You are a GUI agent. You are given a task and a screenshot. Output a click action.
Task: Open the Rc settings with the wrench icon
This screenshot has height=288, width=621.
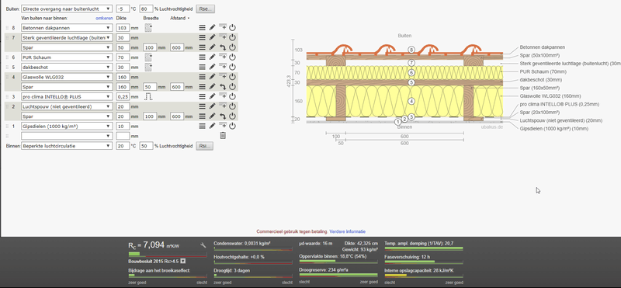click(203, 245)
